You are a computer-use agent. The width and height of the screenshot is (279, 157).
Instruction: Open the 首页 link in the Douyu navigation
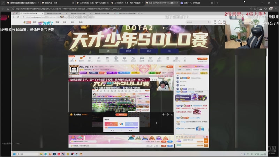pyautogui.click(x=35, y=22)
